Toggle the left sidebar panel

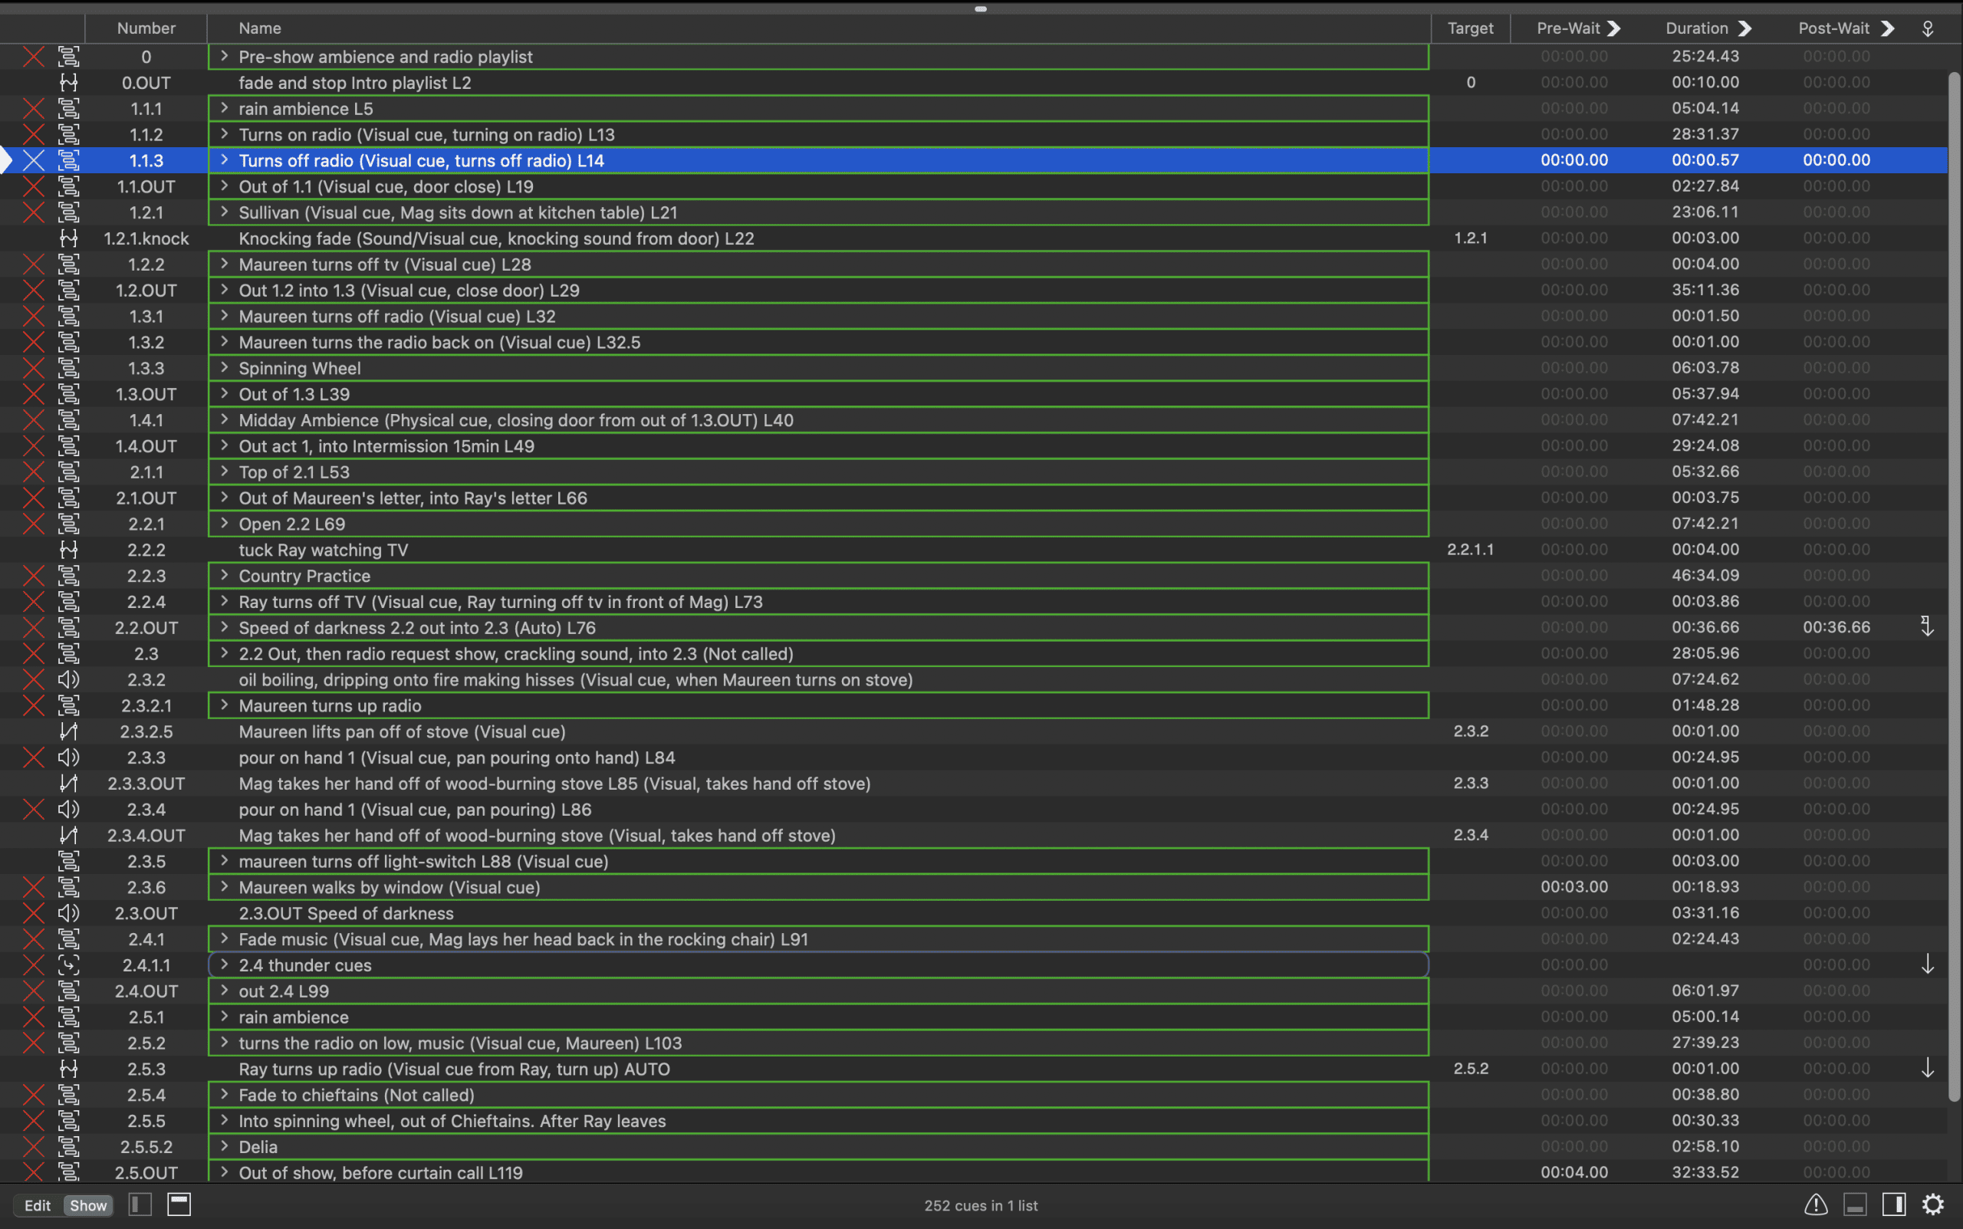tap(140, 1204)
